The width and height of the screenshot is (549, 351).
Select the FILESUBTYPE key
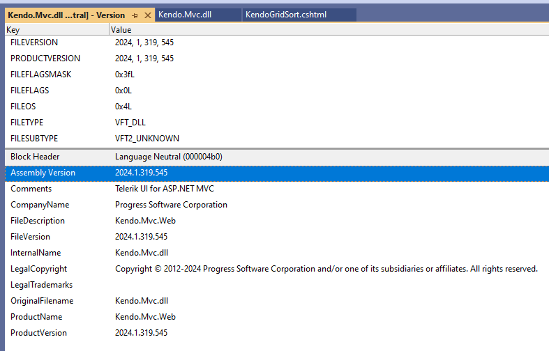34,139
